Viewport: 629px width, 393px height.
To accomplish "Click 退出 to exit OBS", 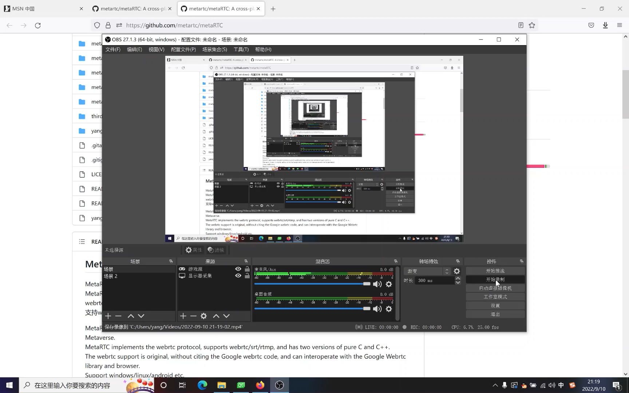I will pos(495,314).
